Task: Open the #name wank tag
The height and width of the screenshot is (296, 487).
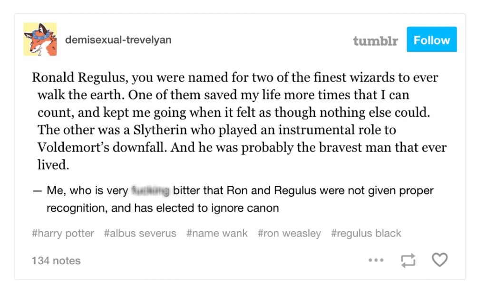Action: click(x=217, y=233)
